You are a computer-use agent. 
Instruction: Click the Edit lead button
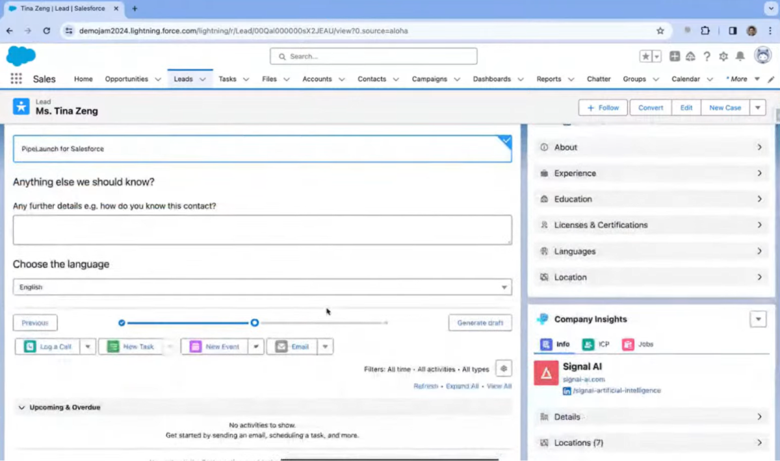[686, 108]
